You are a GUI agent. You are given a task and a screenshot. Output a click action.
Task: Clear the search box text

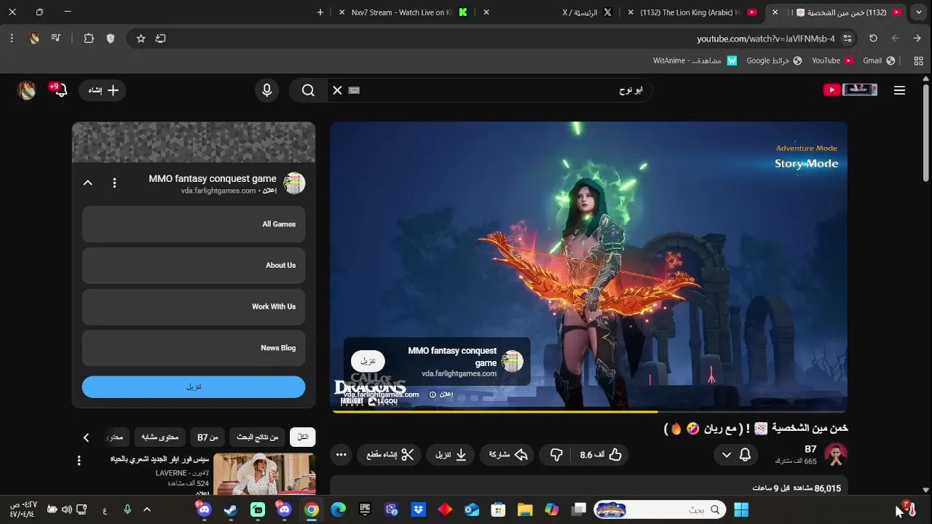(x=337, y=90)
